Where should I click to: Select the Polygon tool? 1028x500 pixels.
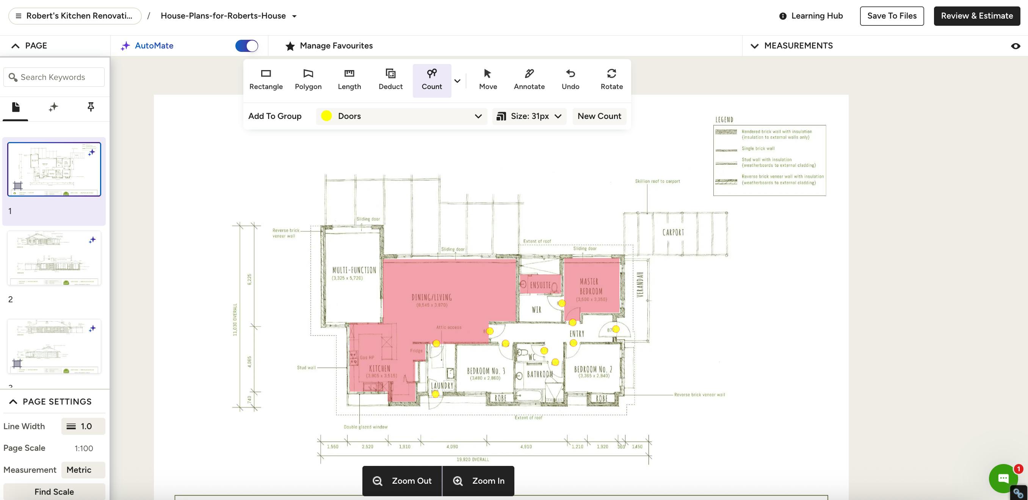(308, 80)
